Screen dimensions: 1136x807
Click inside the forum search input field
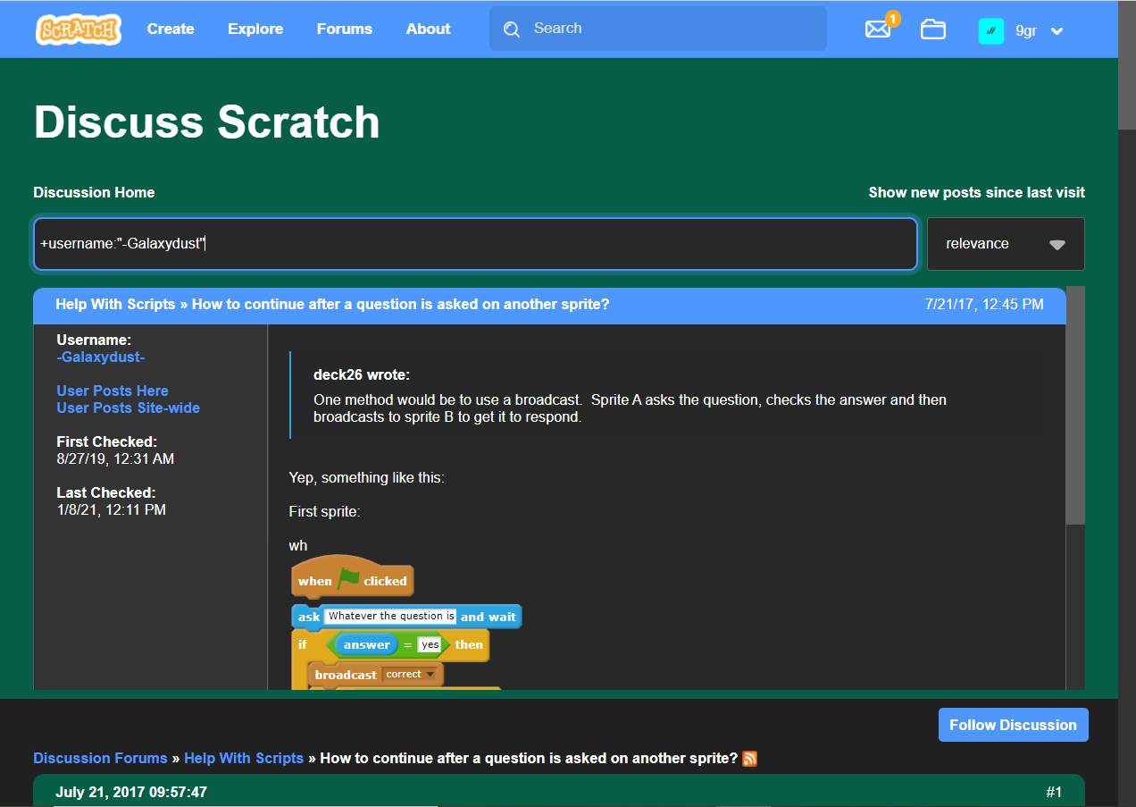pos(473,243)
